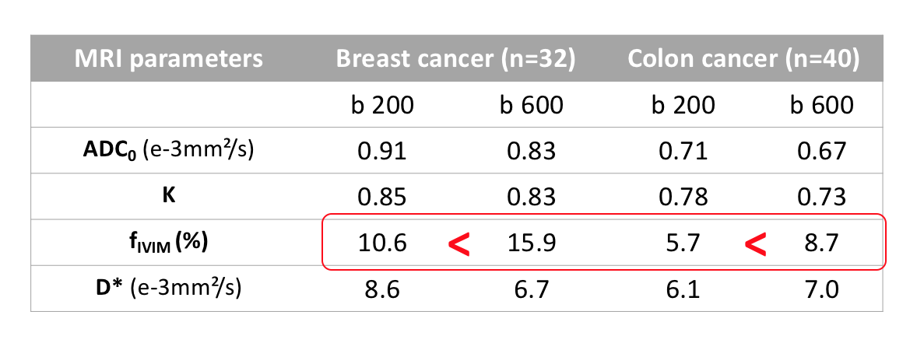The width and height of the screenshot is (917, 350).
Task: Select the b 600 subheader under Colon cancer
Action: [821, 105]
